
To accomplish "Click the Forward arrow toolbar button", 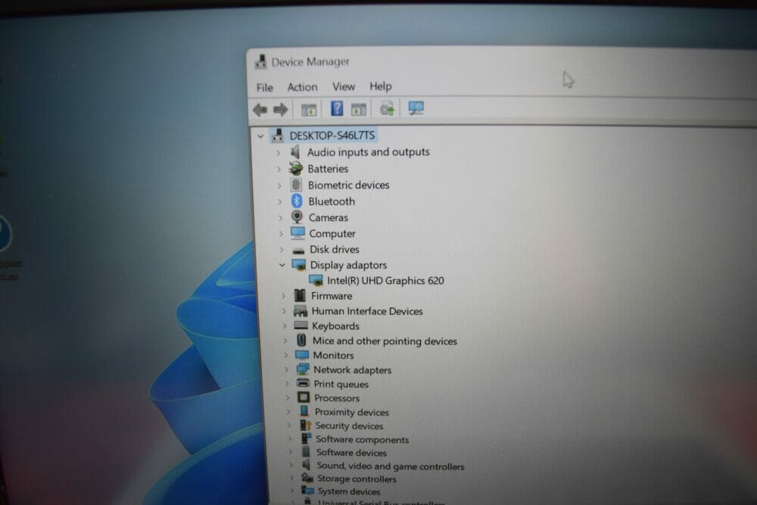I will (x=281, y=110).
